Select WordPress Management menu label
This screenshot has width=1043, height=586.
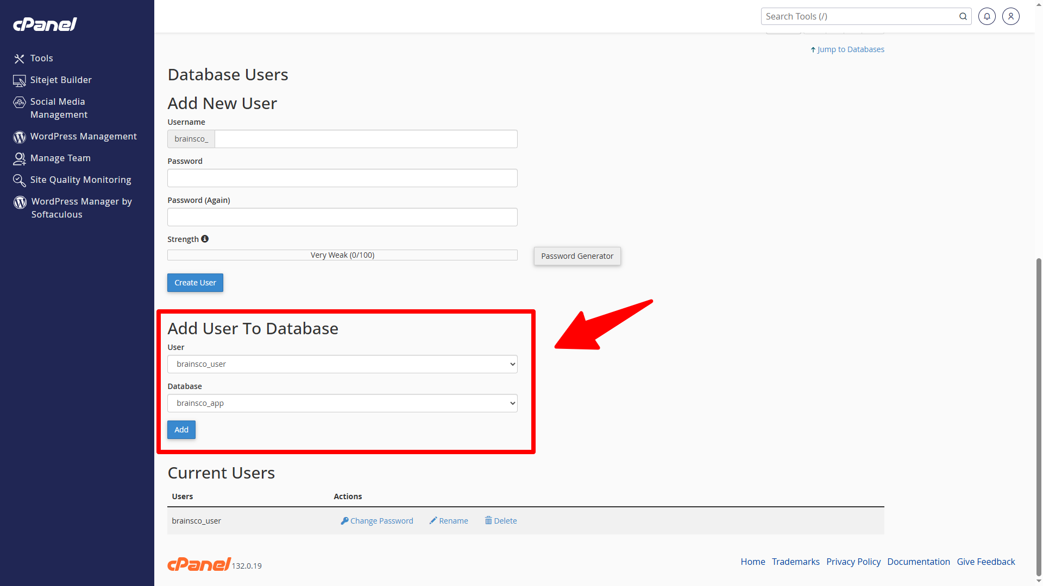(x=84, y=136)
